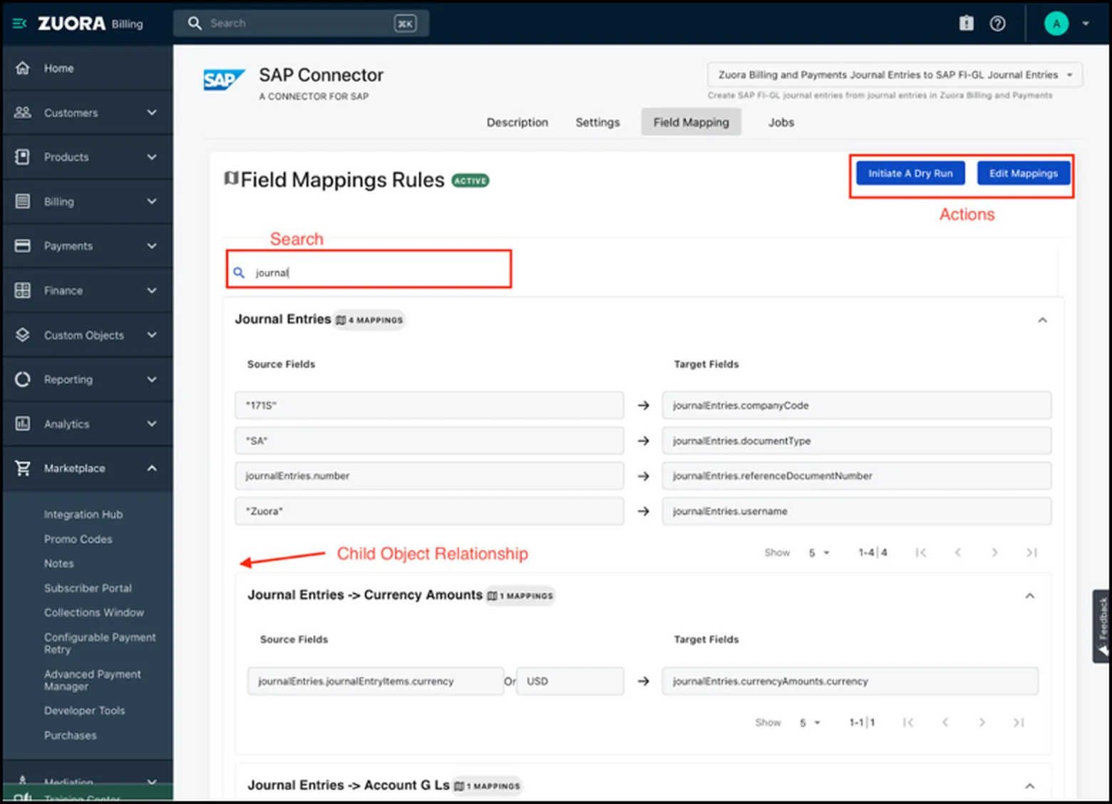Screen dimensions: 1112x804
Task: Click the global Search box in header
Action: coord(301,24)
